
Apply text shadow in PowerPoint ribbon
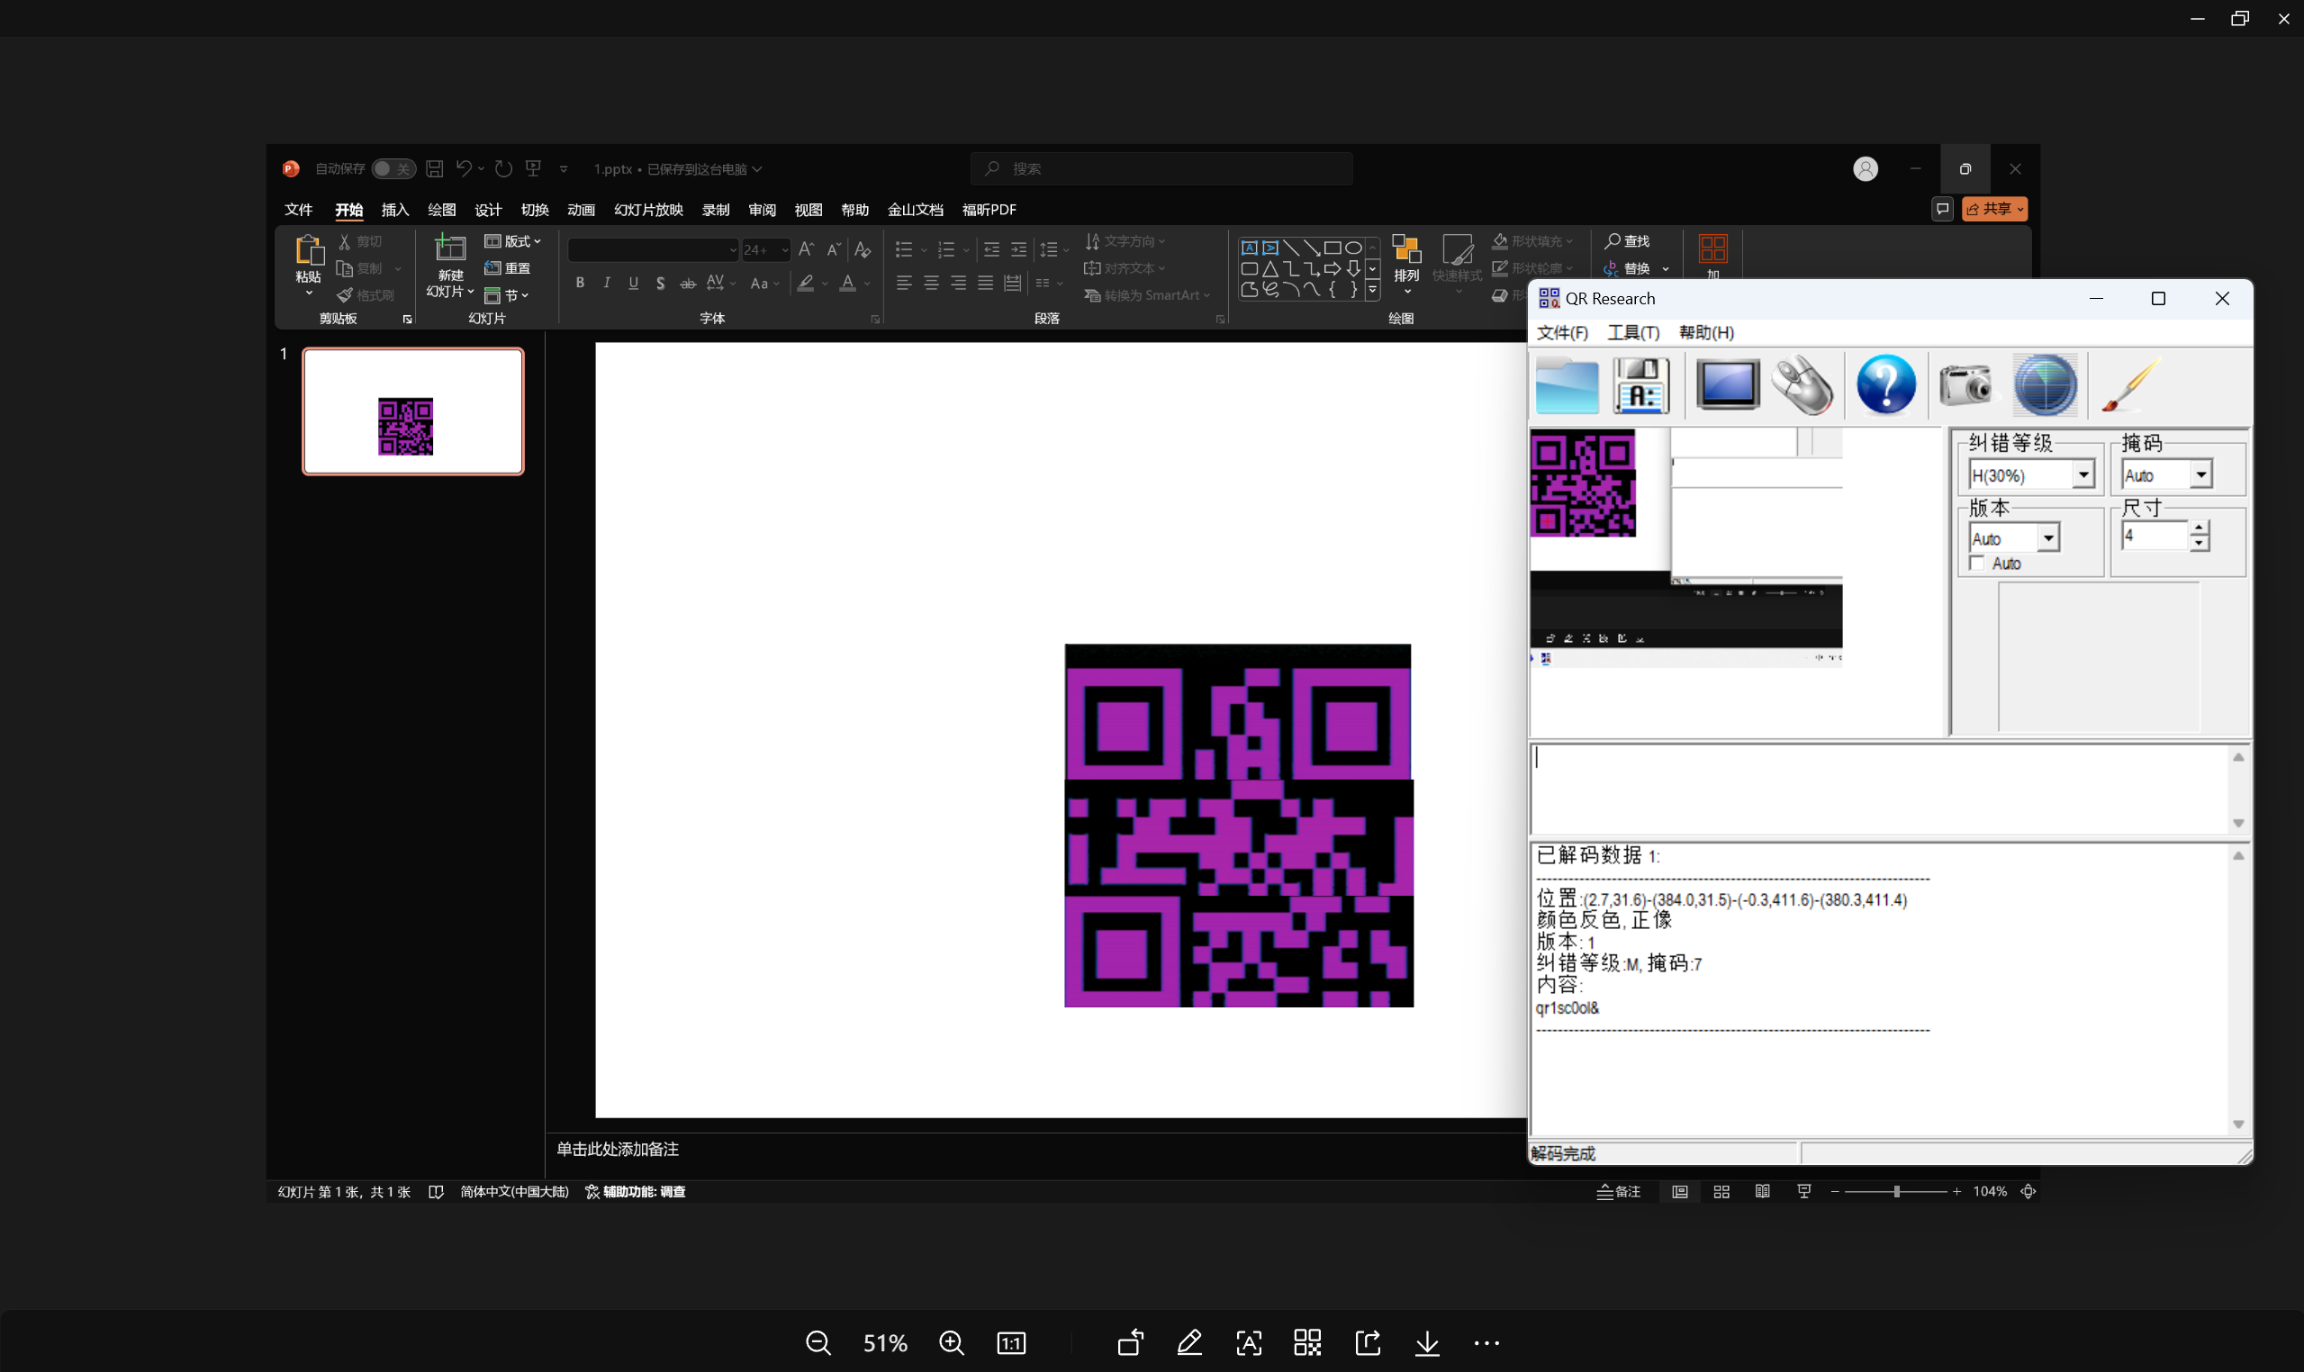pyautogui.click(x=660, y=283)
